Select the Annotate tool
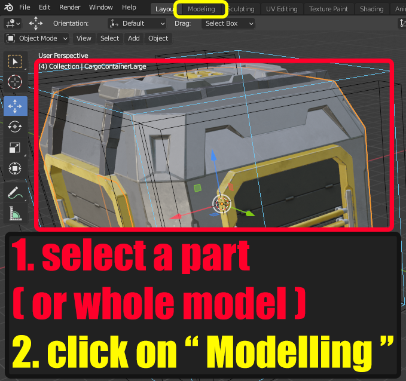Screen dimensions: 406x381 click(16, 193)
